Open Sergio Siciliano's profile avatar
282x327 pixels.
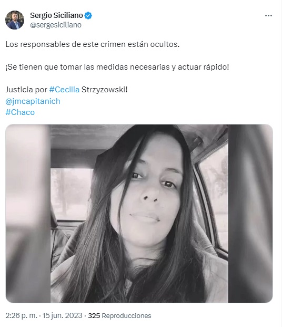tap(15, 20)
